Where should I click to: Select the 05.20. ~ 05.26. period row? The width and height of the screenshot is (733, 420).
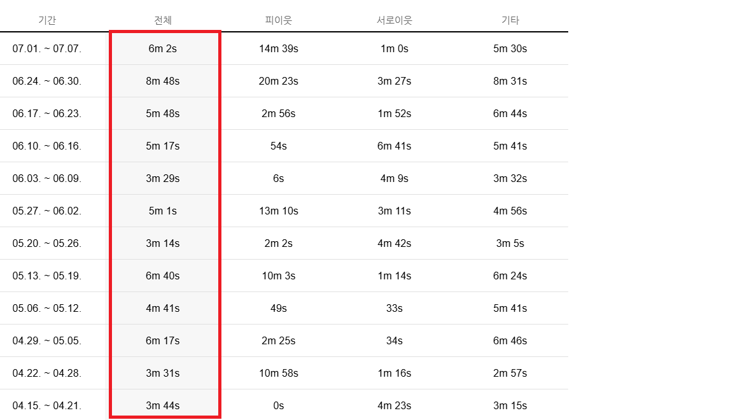click(x=47, y=243)
